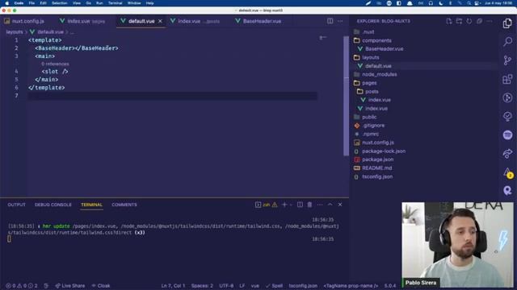Viewport: 517px width, 290px height.
Task: Select the zsh terminal indicator
Action: pos(266,205)
